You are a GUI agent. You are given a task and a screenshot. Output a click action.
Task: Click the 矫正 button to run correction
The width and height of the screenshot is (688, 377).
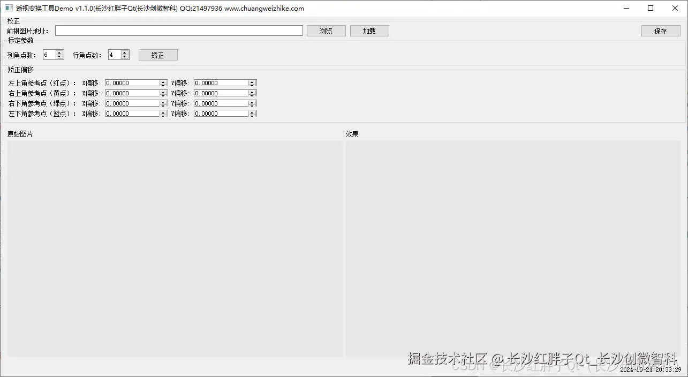(157, 54)
